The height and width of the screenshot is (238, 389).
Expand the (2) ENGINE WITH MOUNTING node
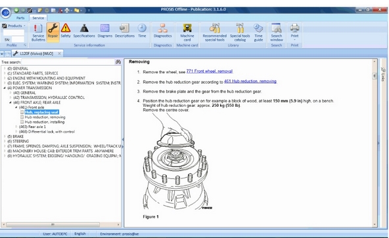click(x=5, y=78)
